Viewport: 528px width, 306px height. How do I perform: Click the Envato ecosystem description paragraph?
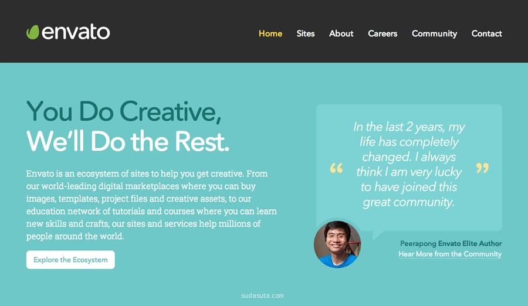(151, 205)
